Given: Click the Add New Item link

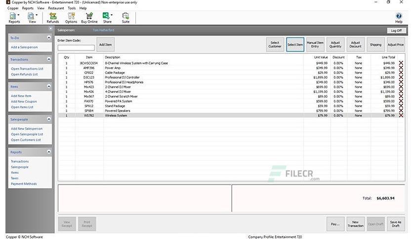Looking at the screenshot, I should tap(21, 96).
